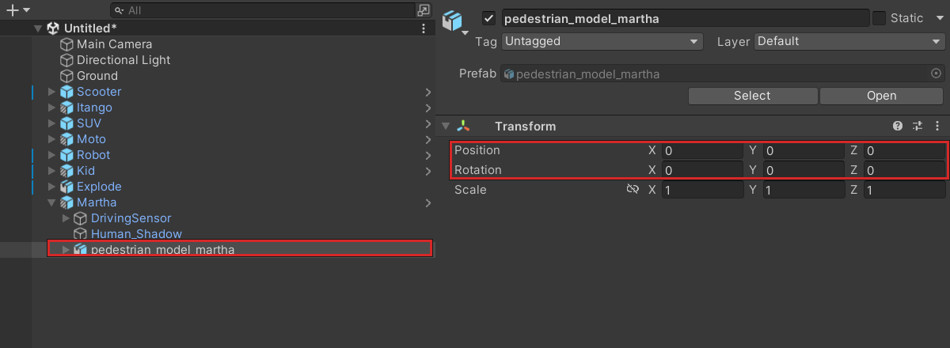Select the Human_Shadow child object
The height and width of the screenshot is (348, 950).
coord(136,234)
